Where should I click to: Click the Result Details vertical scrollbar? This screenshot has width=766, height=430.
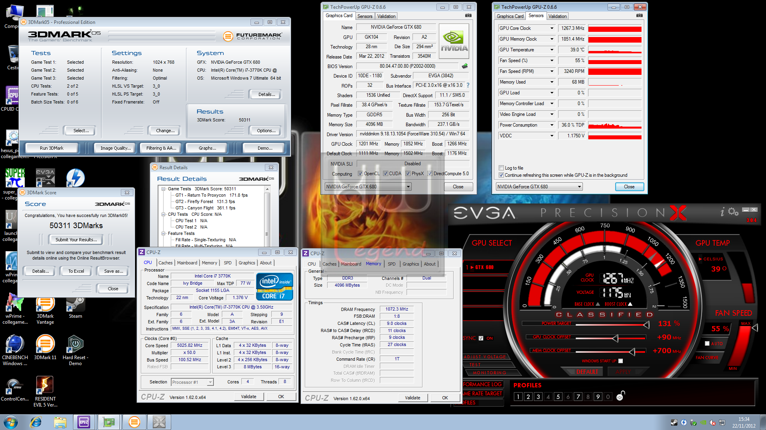click(x=267, y=217)
